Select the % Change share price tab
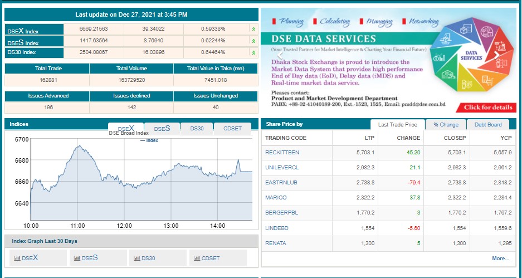 point(446,125)
